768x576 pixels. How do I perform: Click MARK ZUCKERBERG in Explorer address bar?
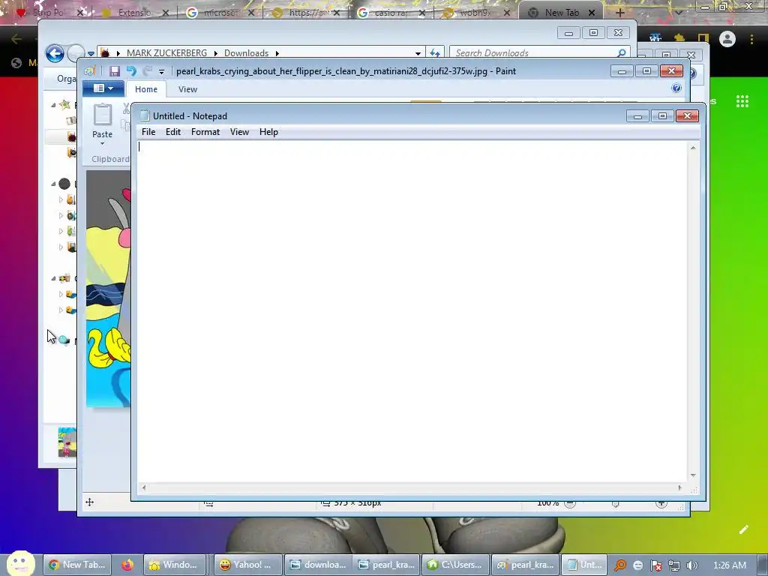pos(166,53)
